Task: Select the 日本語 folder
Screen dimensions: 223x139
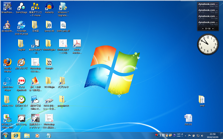Action: [35, 27]
